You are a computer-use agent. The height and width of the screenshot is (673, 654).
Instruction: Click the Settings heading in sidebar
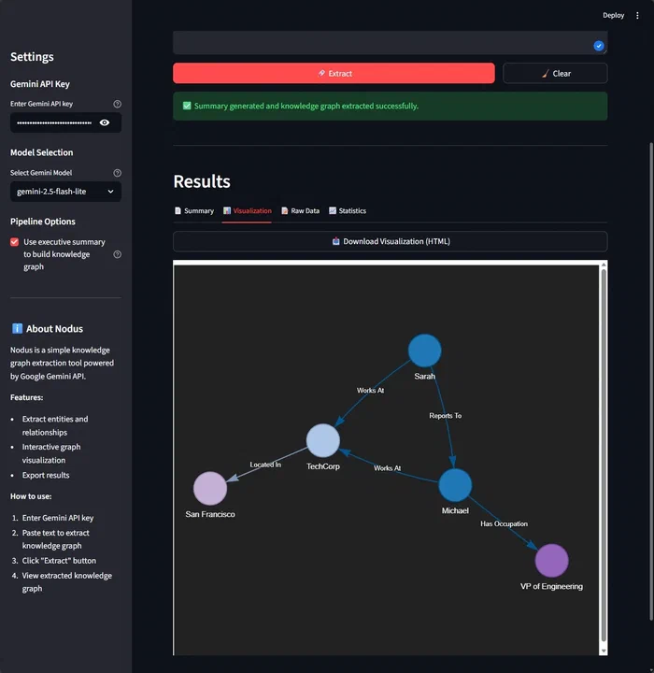tap(32, 57)
